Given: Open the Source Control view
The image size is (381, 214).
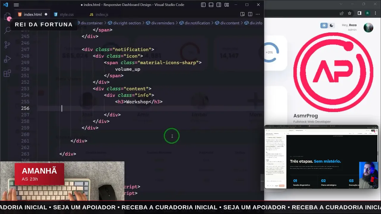Looking at the screenshot, I should 7,45.
